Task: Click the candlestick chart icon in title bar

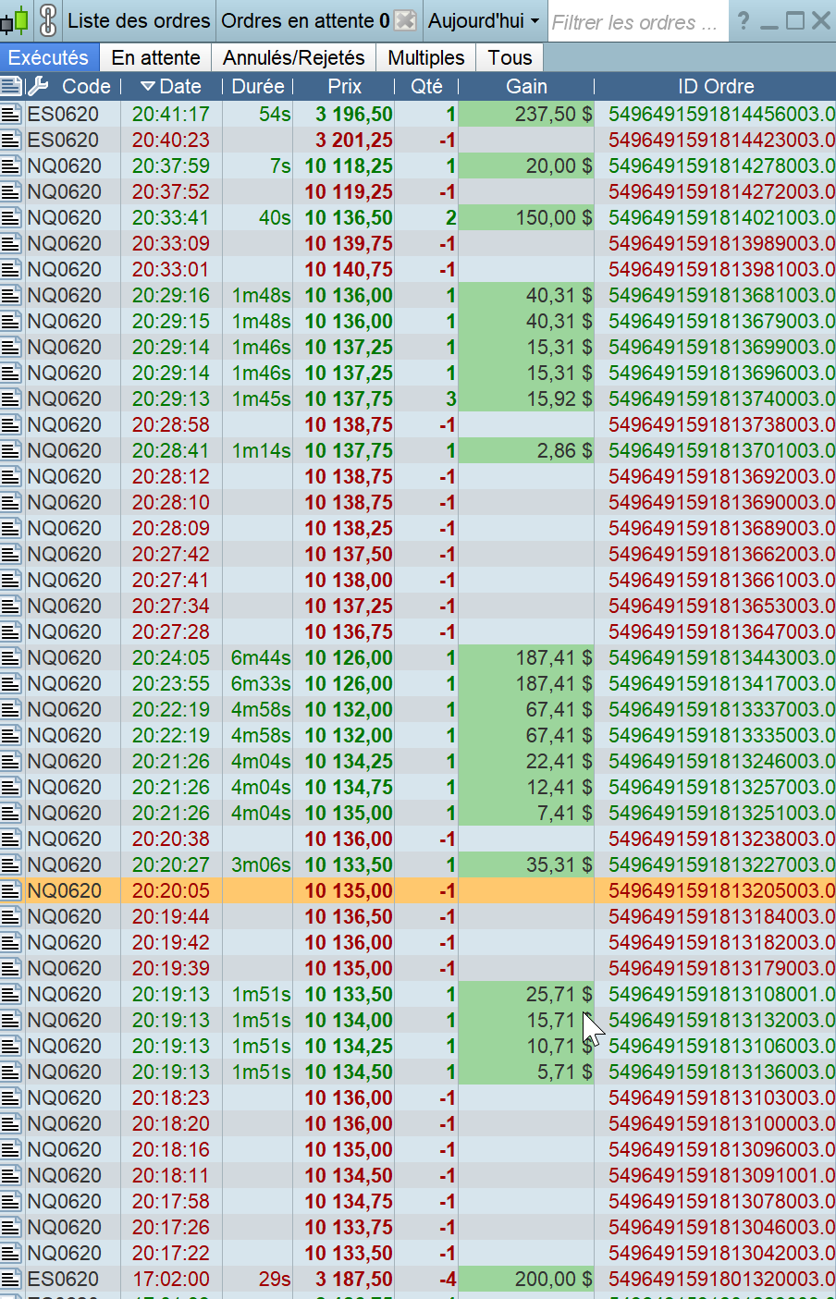Action: coord(16,20)
